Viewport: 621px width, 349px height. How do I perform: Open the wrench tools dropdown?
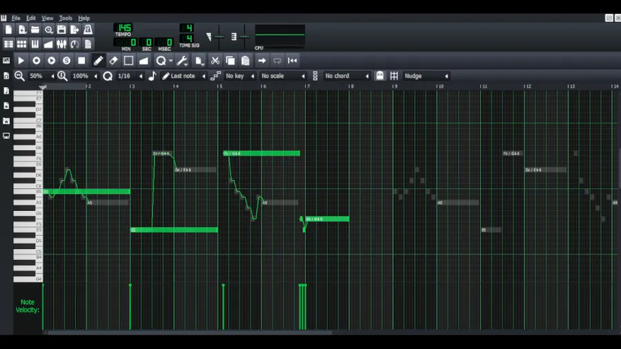tap(182, 61)
